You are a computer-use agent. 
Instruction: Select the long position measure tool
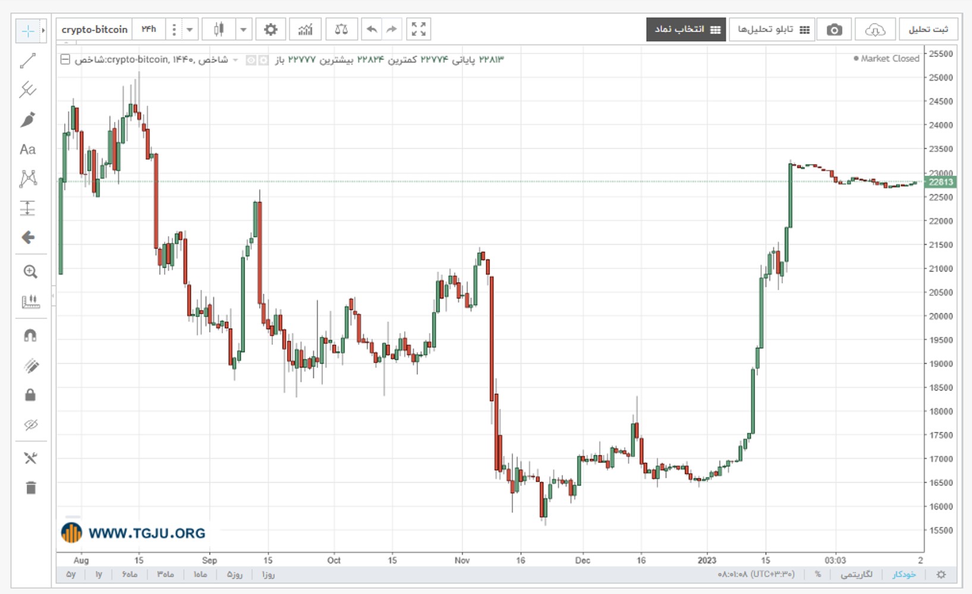(28, 208)
